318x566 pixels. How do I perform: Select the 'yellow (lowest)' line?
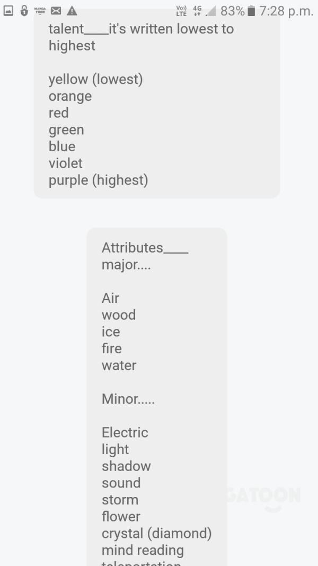(x=95, y=79)
